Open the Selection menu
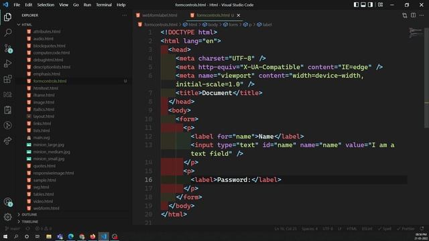The width and height of the screenshot is (429, 241). coord(46,5)
